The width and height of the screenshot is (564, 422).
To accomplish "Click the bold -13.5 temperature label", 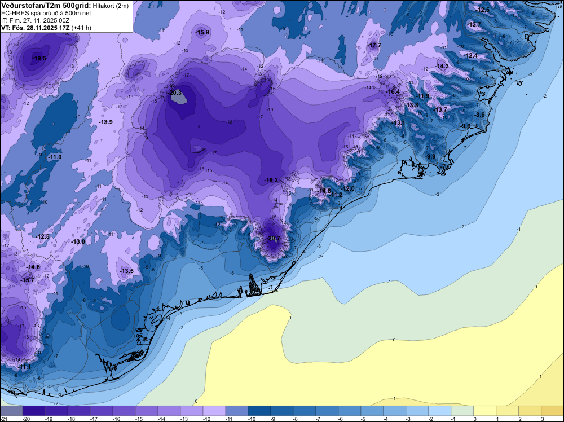I will pyautogui.click(x=126, y=271).
